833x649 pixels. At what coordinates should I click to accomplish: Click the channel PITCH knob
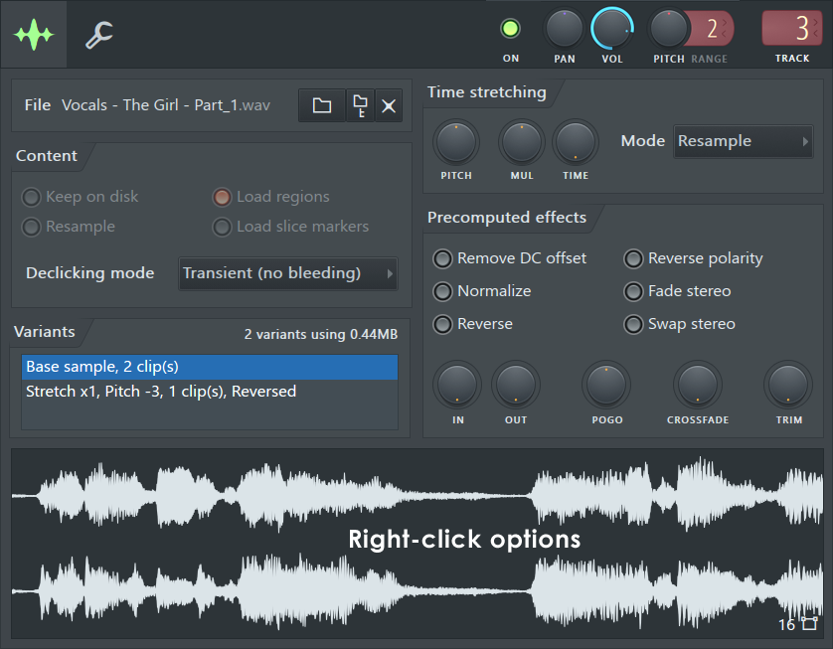[669, 29]
